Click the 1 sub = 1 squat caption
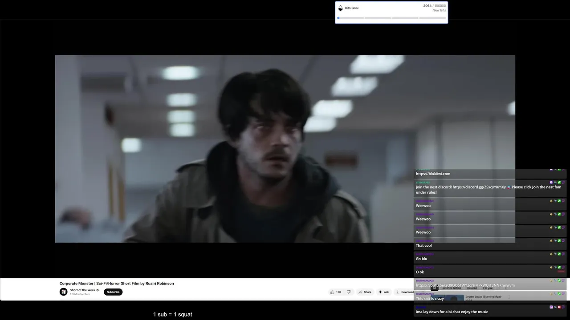This screenshot has height=320, width=570. pyautogui.click(x=173, y=314)
